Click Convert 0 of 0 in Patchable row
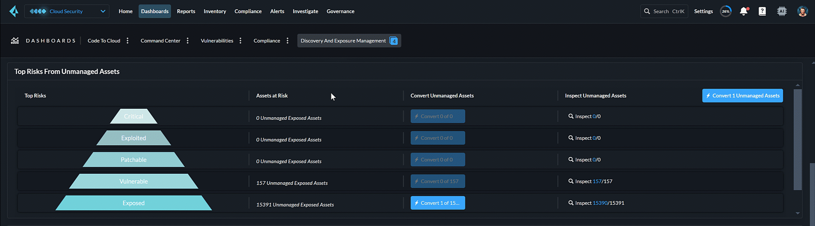The height and width of the screenshot is (226, 815). point(438,160)
